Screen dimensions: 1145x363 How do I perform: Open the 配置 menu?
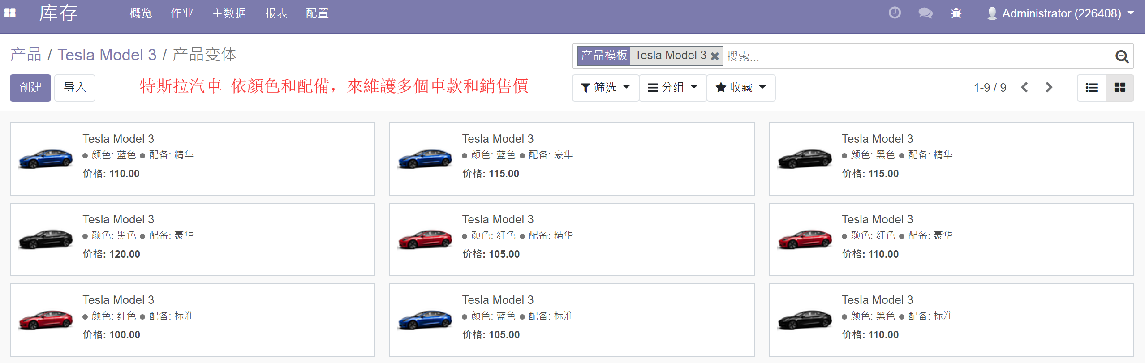pos(317,13)
